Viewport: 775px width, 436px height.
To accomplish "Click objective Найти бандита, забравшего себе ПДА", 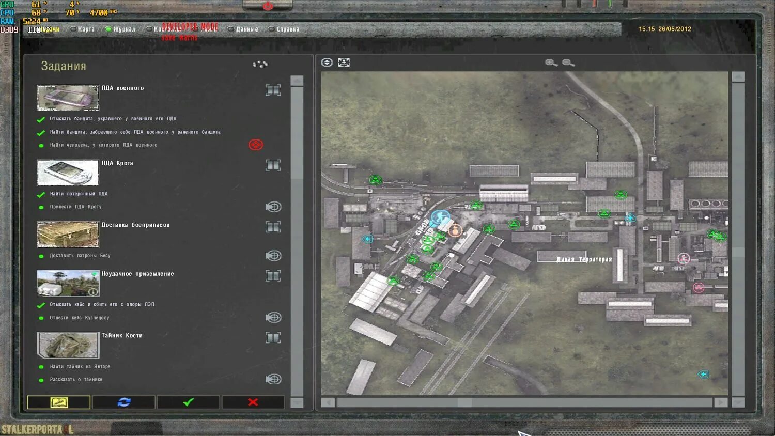I will [135, 132].
